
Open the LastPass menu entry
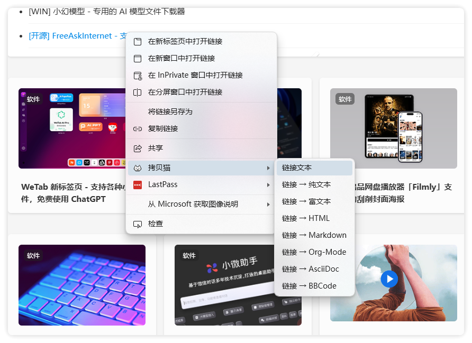(201, 184)
